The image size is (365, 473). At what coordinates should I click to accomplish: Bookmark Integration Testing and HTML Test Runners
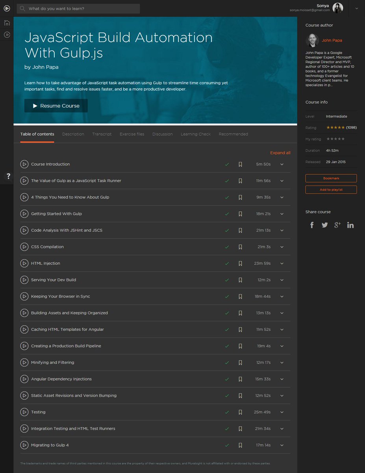pyautogui.click(x=240, y=429)
